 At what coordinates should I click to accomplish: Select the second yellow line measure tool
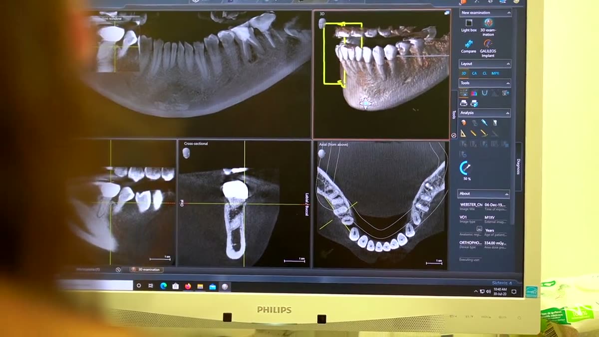pos(484,133)
